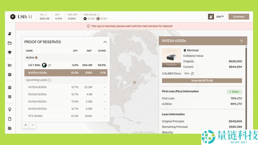Image resolution: width=258 pixels, height=145 pixels.
Task: Zoom in map with plus button
Action: (x=26, y=125)
